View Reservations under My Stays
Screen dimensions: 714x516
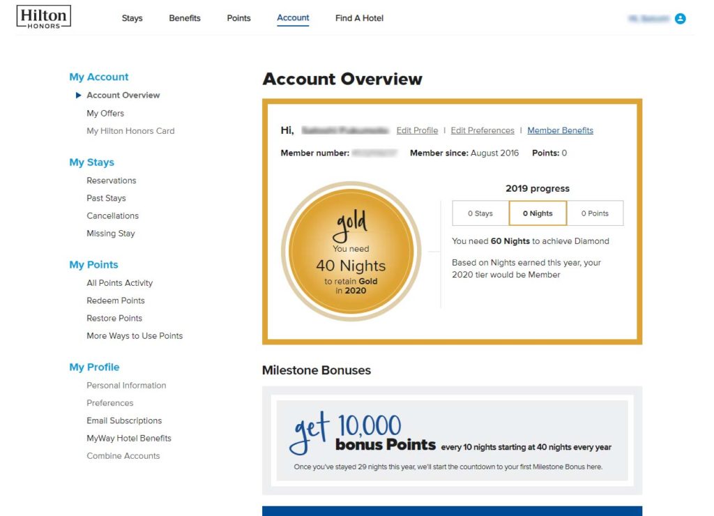point(112,181)
